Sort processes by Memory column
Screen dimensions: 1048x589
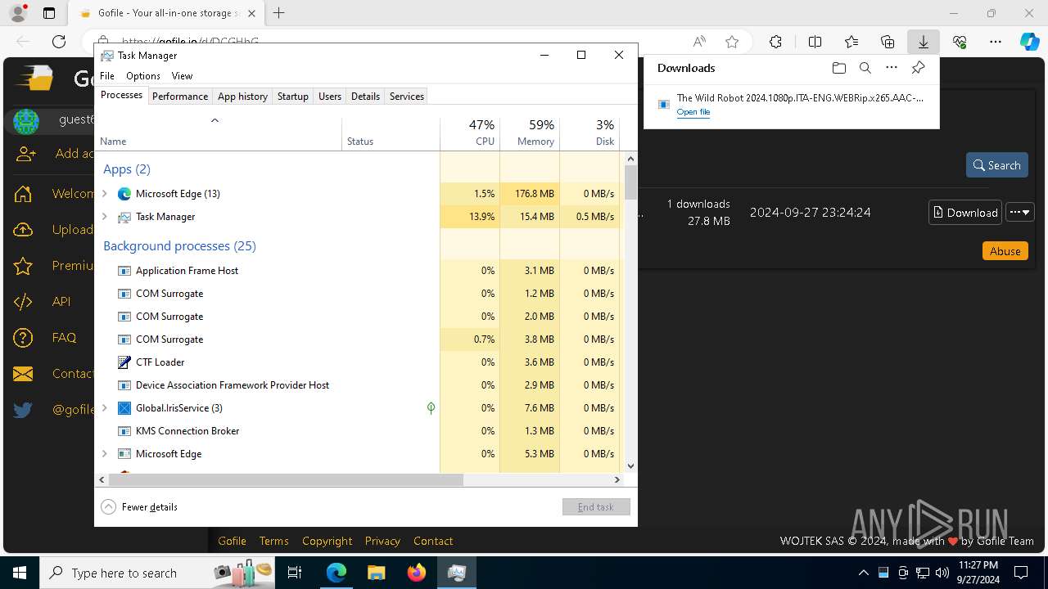point(530,133)
